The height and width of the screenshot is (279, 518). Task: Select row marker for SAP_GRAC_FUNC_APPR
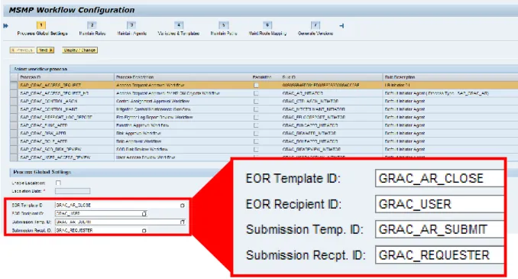pyautogui.click(x=14, y=125)
